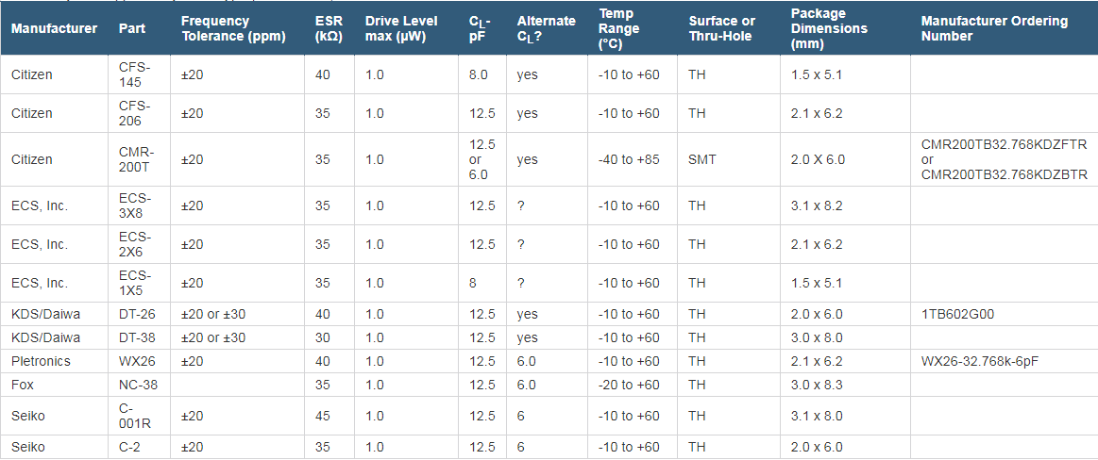Click the NC-38 part cell
This screenshot has width=1098, height=460.
137,385
